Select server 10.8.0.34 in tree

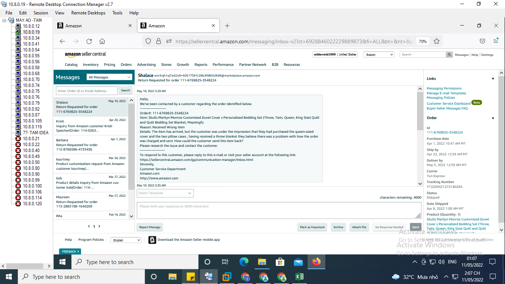click(31, 38)
